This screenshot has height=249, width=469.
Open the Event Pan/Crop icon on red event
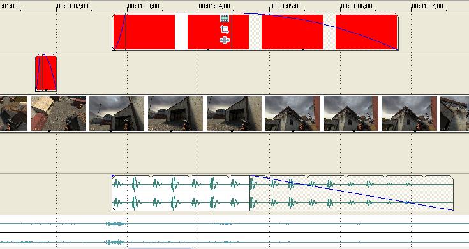(x=225, y=29)
